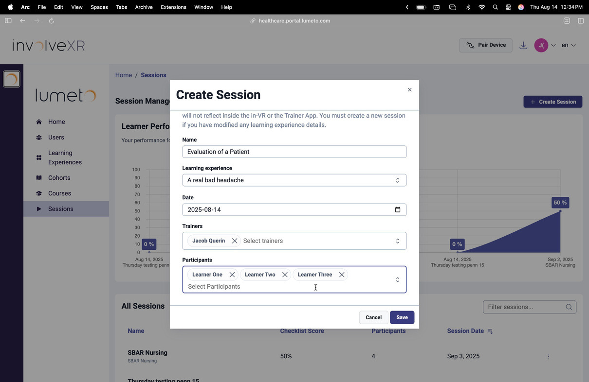Viewport: 589px width, 382px height.
Task: Click the download icon in header
Action: (x=523, y=45)
